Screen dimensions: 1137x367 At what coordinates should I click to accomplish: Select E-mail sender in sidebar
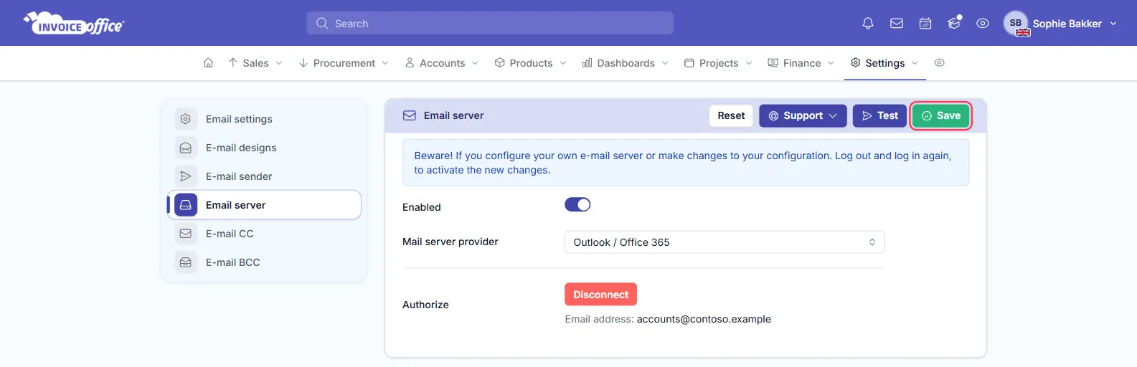(x=264, y=176)
